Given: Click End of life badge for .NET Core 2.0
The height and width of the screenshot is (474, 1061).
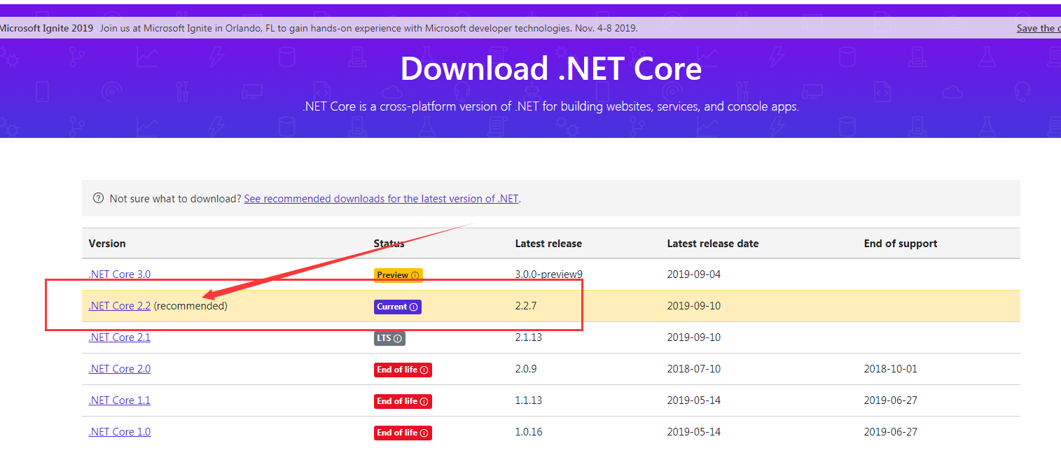Looking at the screenshot, I should pos(403,370).
